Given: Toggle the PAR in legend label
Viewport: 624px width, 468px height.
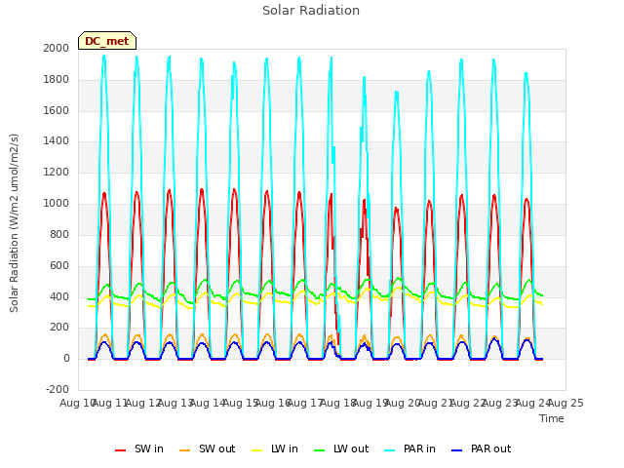Looking at the screenshot, I should (419, 448).
